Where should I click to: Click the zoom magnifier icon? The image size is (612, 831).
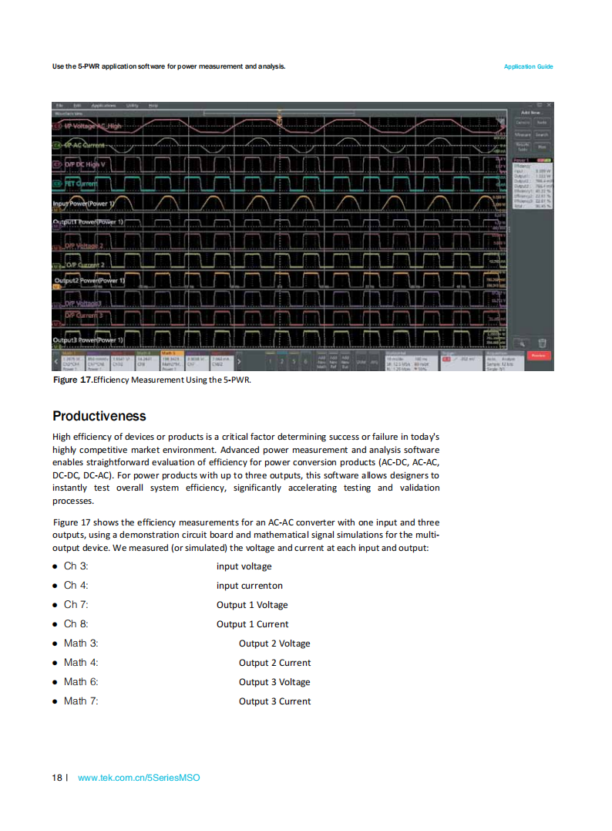tap(522, 343)
